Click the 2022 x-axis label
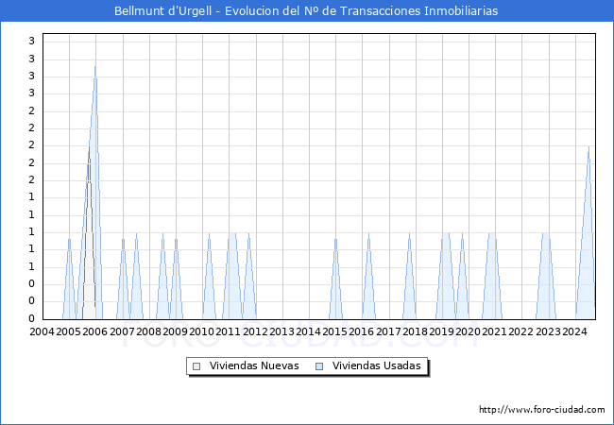This screenshot has height=425, width=614. [x=520, y=331]
